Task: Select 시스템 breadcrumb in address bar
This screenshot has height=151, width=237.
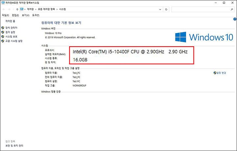Action: click(63, 9)
